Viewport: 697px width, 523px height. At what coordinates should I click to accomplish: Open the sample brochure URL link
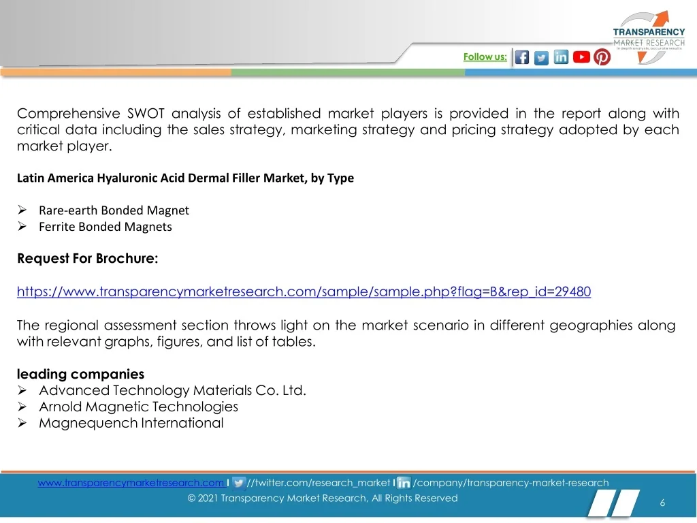point(304,291)
